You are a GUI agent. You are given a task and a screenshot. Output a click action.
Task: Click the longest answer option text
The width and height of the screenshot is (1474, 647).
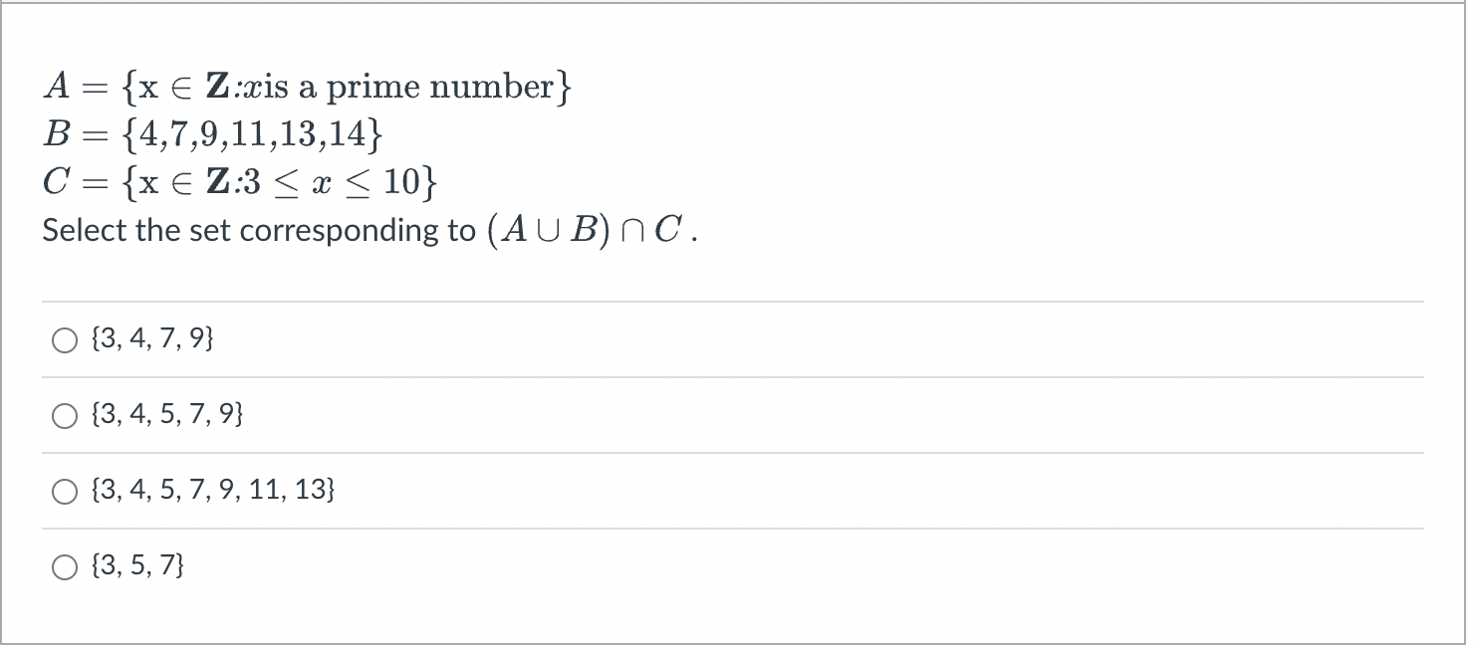click(211, 491)
